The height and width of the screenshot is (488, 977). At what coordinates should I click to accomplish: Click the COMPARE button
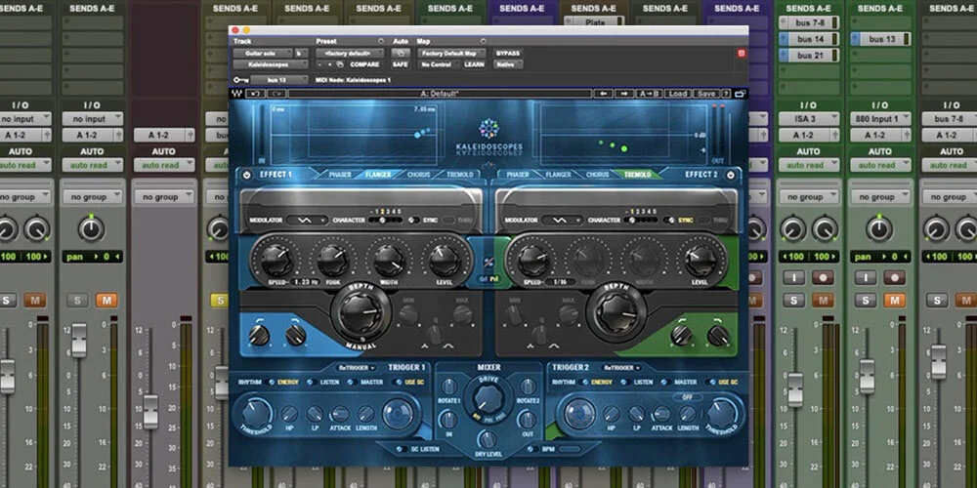click(x=364, y=64)
